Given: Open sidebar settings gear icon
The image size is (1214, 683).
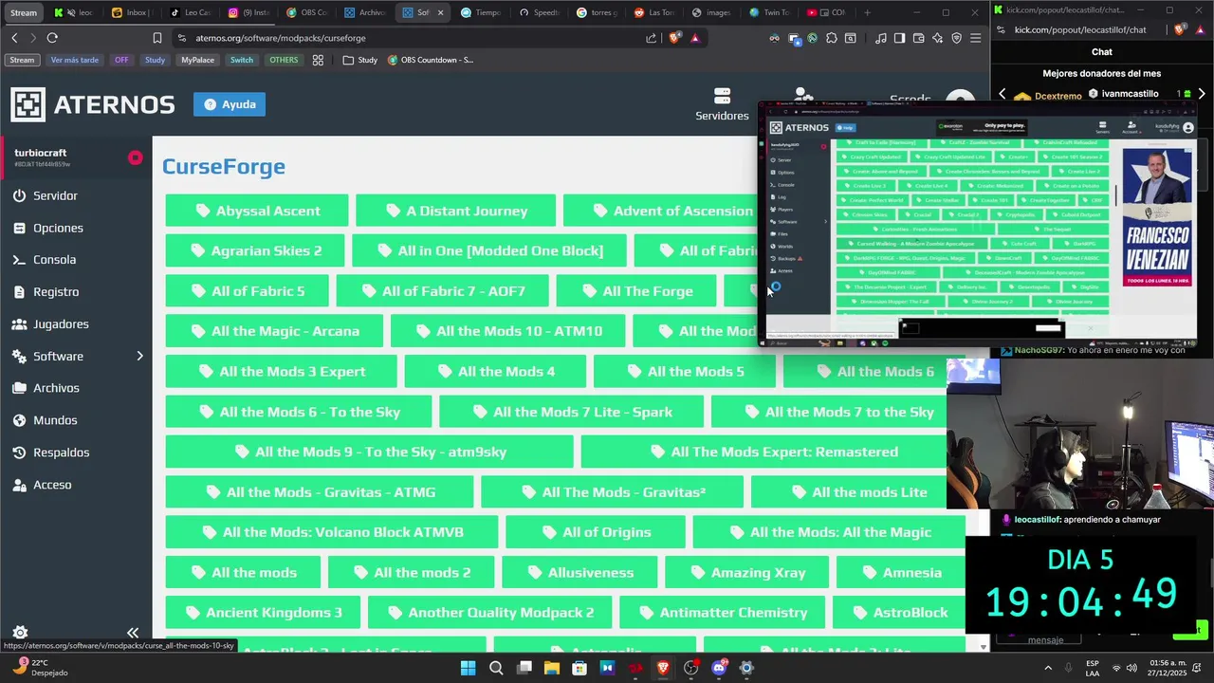Looking at the screenshot, I should 20,633.
